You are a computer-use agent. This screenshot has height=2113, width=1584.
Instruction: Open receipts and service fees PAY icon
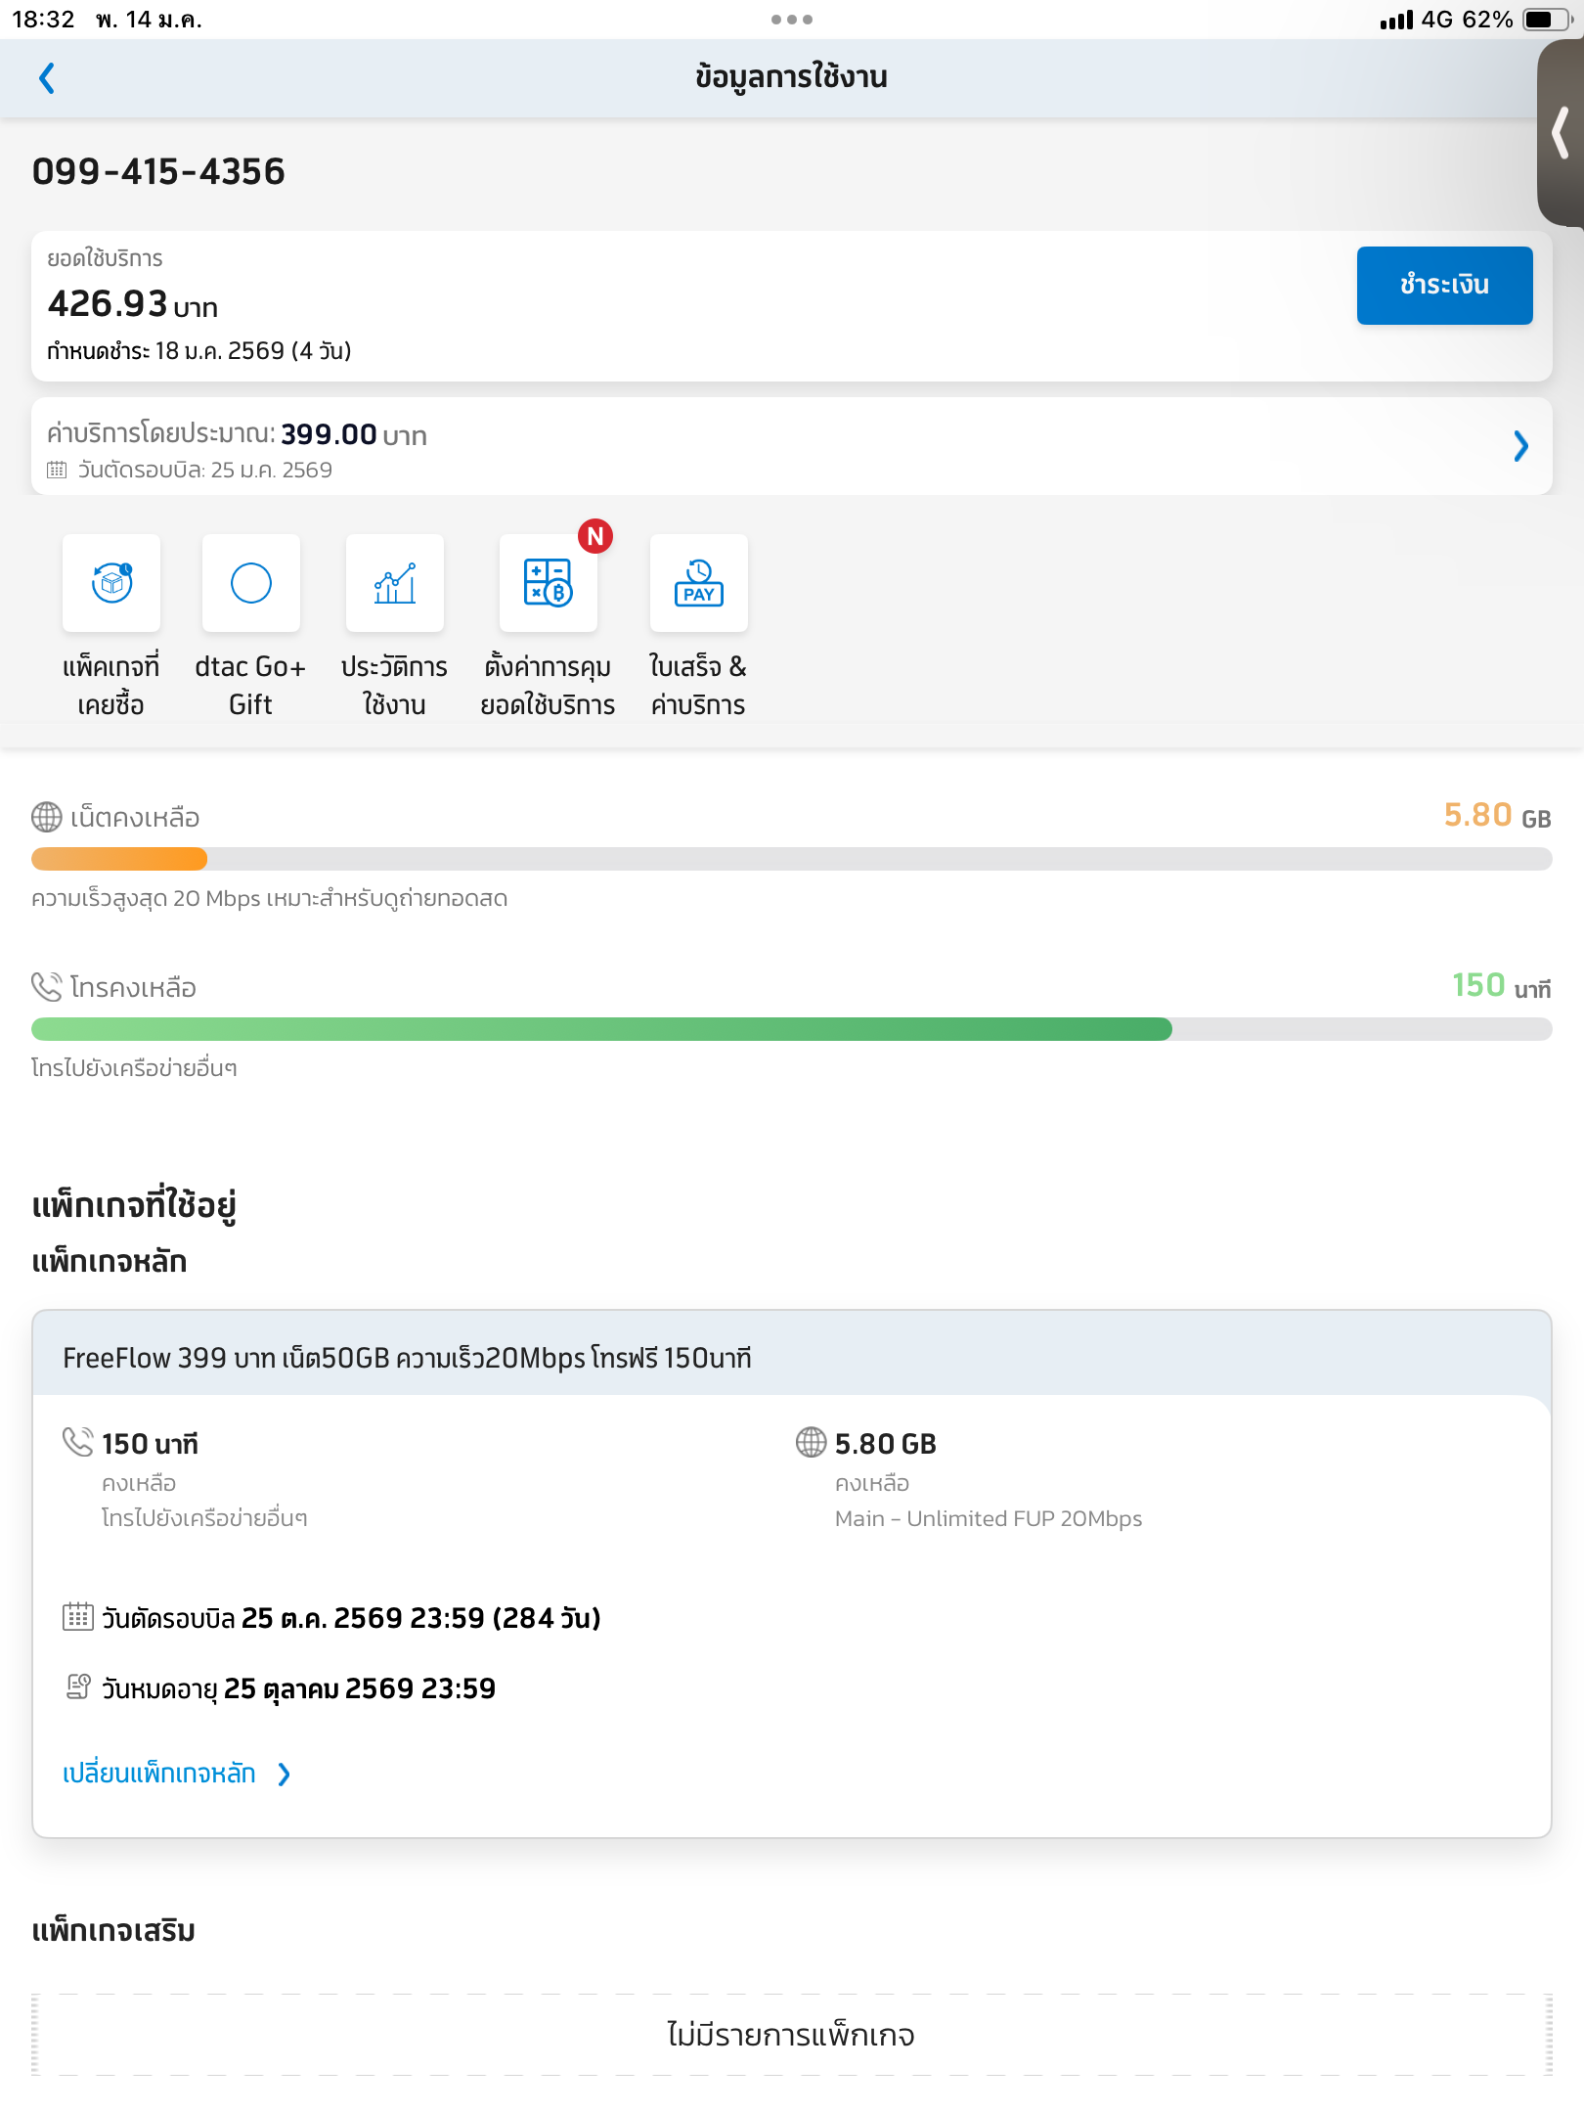(698, 584)
